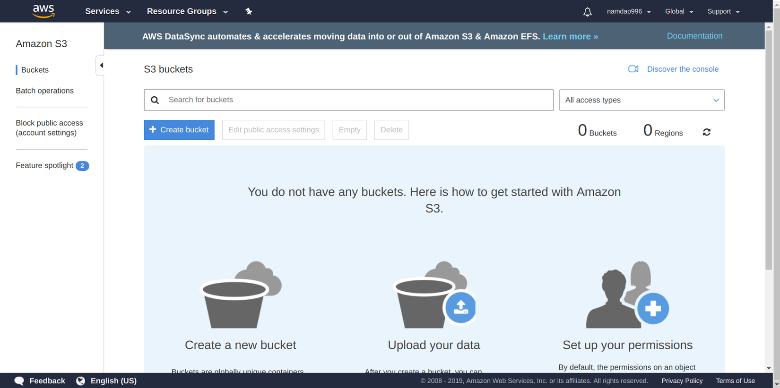
Task: Open the All access types dropdown
Action: coord(641,100)
